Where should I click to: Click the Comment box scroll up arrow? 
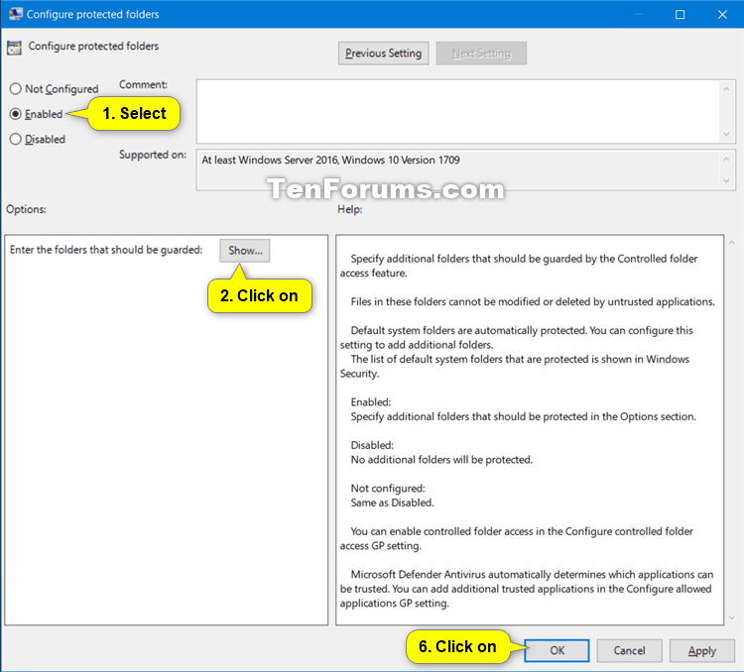[726, 88]
